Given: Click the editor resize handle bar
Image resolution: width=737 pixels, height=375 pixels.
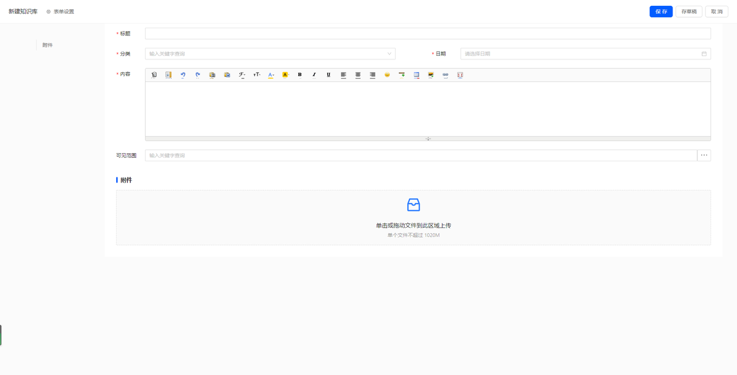Looking at the screenshot, I should (x=428, y=138).
